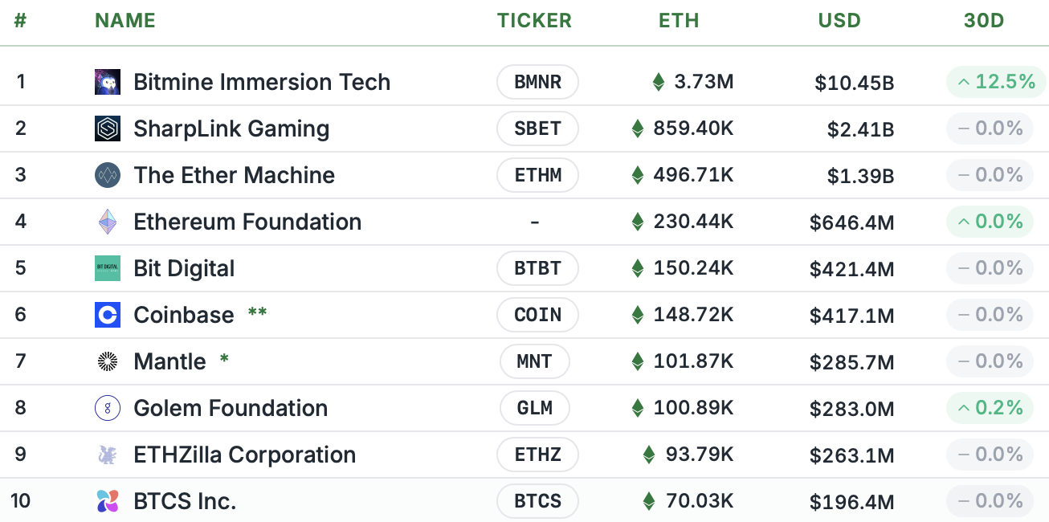Click the Golem Foundation logo icon
1049x522 pixels.
[x=107, y=407]
